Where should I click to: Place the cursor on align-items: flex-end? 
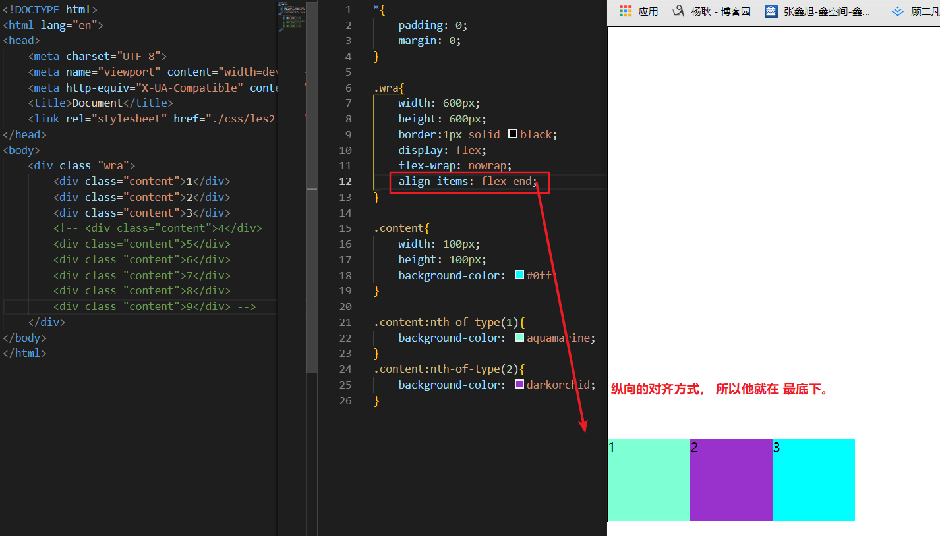click(468, 181)
